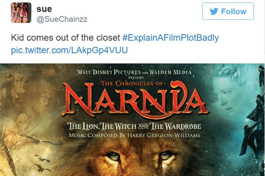Open the pic.twitter.com/LAkpGp4VUU link
Image resolution: width=265 pixels, height=176 pixels.
tap(69, 50)
